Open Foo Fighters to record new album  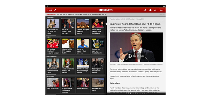[x=98, y=66]
